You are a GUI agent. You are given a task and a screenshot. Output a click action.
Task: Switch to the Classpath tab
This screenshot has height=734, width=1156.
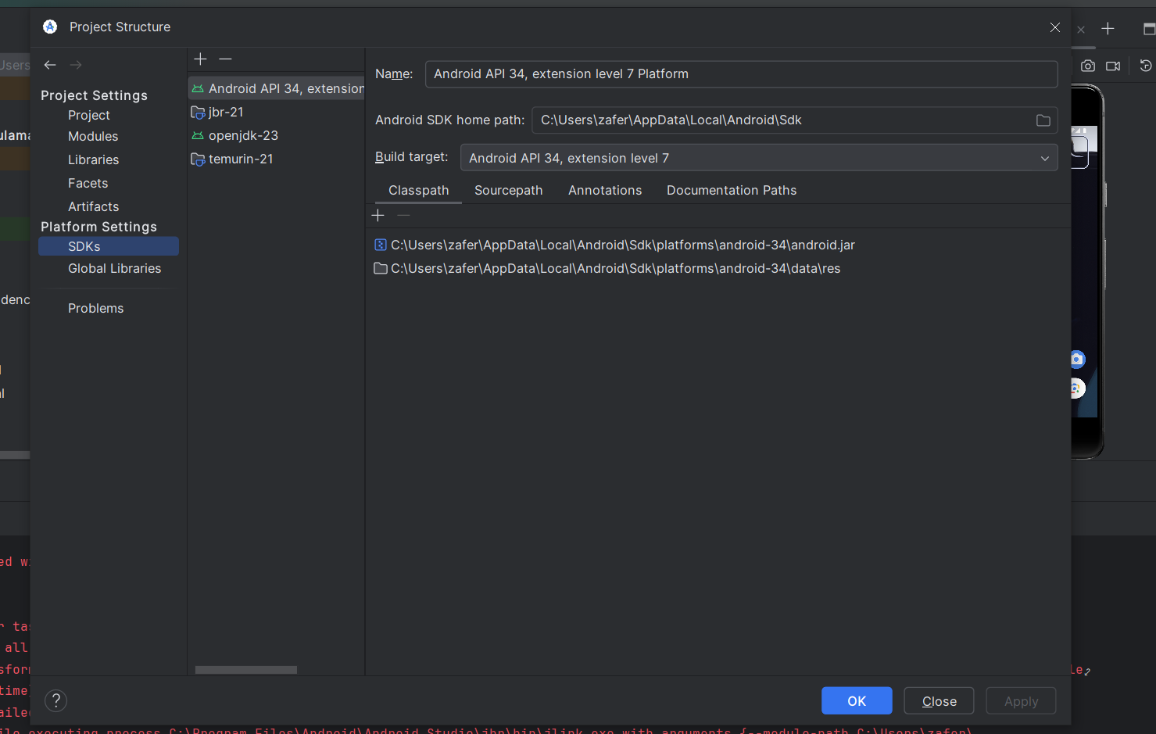(x=419, y=190)
